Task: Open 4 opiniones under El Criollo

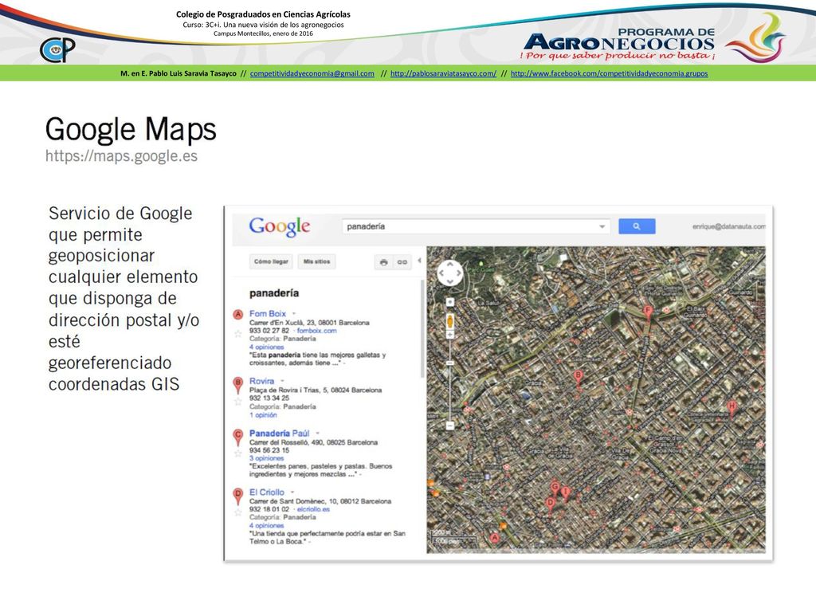Action: click(266, 526)
